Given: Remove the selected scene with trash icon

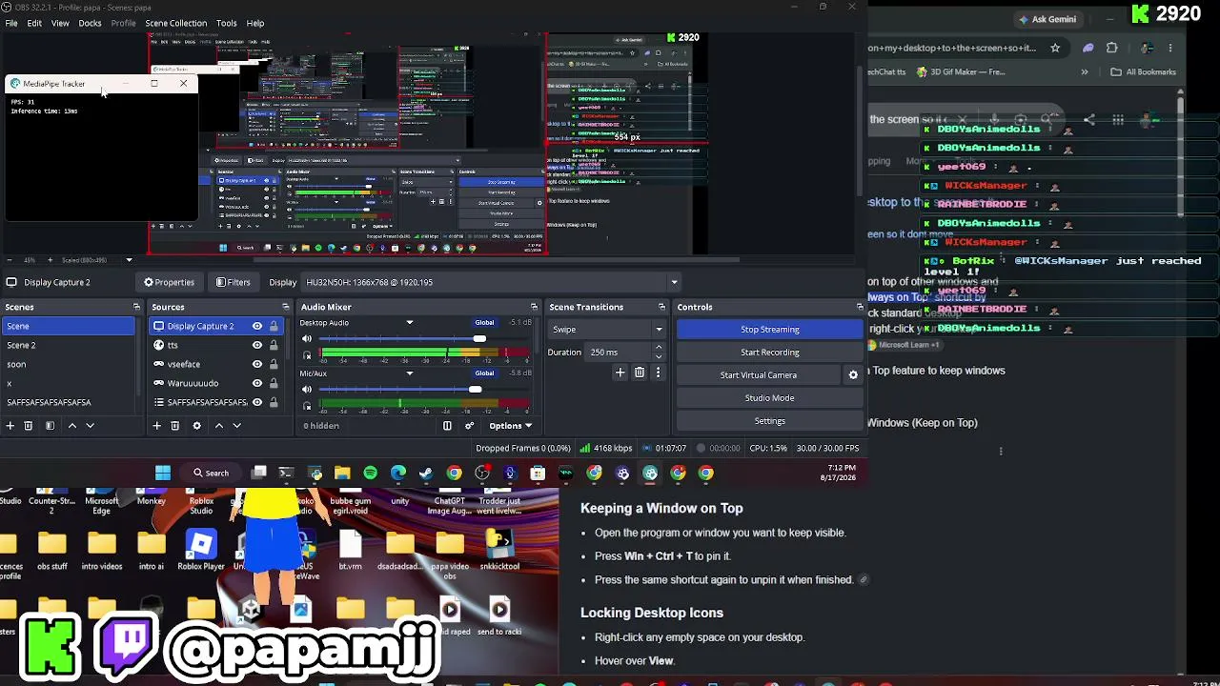Looking at the screenshot, I should [29, 426].
